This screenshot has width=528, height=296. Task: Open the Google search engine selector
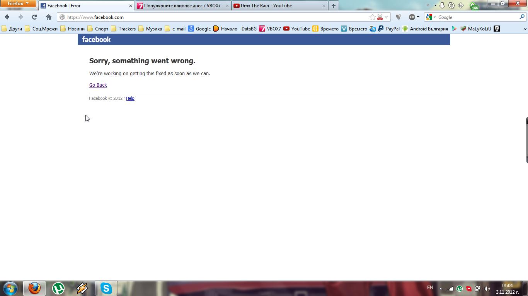431,17
